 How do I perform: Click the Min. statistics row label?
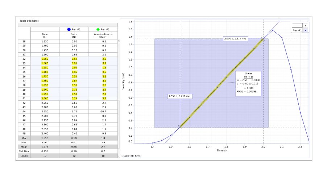(24, 138)
